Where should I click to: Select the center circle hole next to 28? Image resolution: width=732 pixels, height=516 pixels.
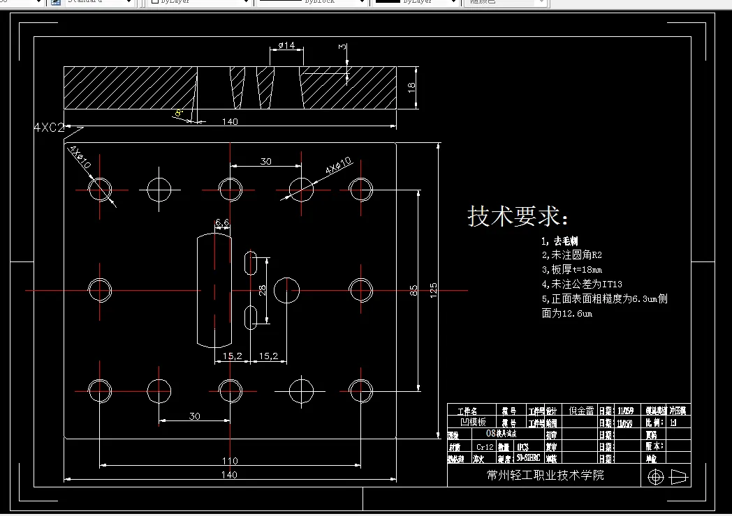click(286, 290)
